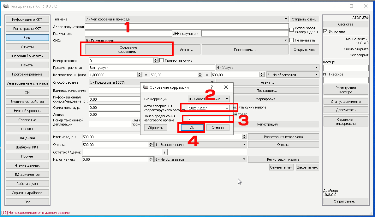Screen dimensions: 375x217
Task: Go to the ФН section
Action: 27,92
